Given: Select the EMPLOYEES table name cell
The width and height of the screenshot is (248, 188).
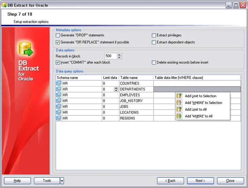Looking at the screenshot, I should 136,95.
